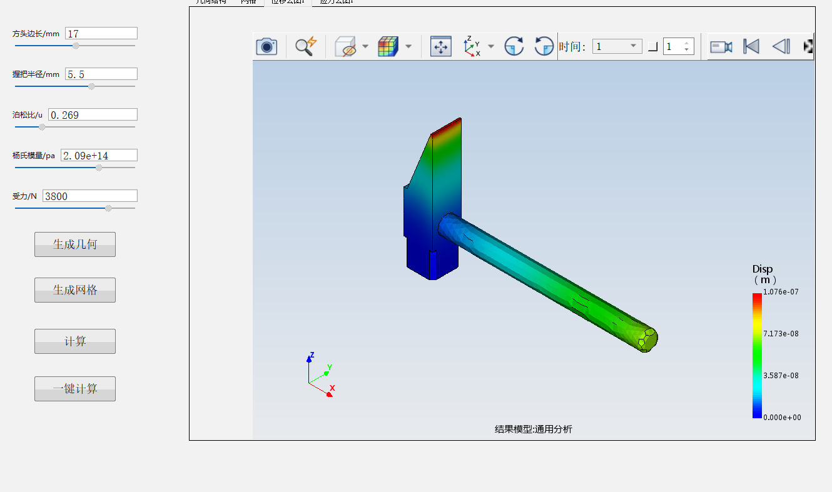The image size is (832, 492).
Task: Capture a screenshot with the camera icon
Action: coord(266,46)
